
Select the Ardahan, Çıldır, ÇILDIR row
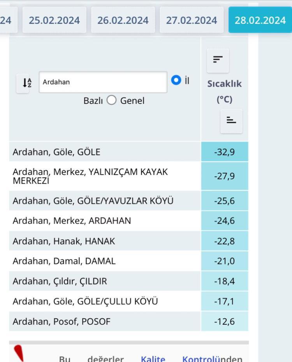click(x=60, y=281)
